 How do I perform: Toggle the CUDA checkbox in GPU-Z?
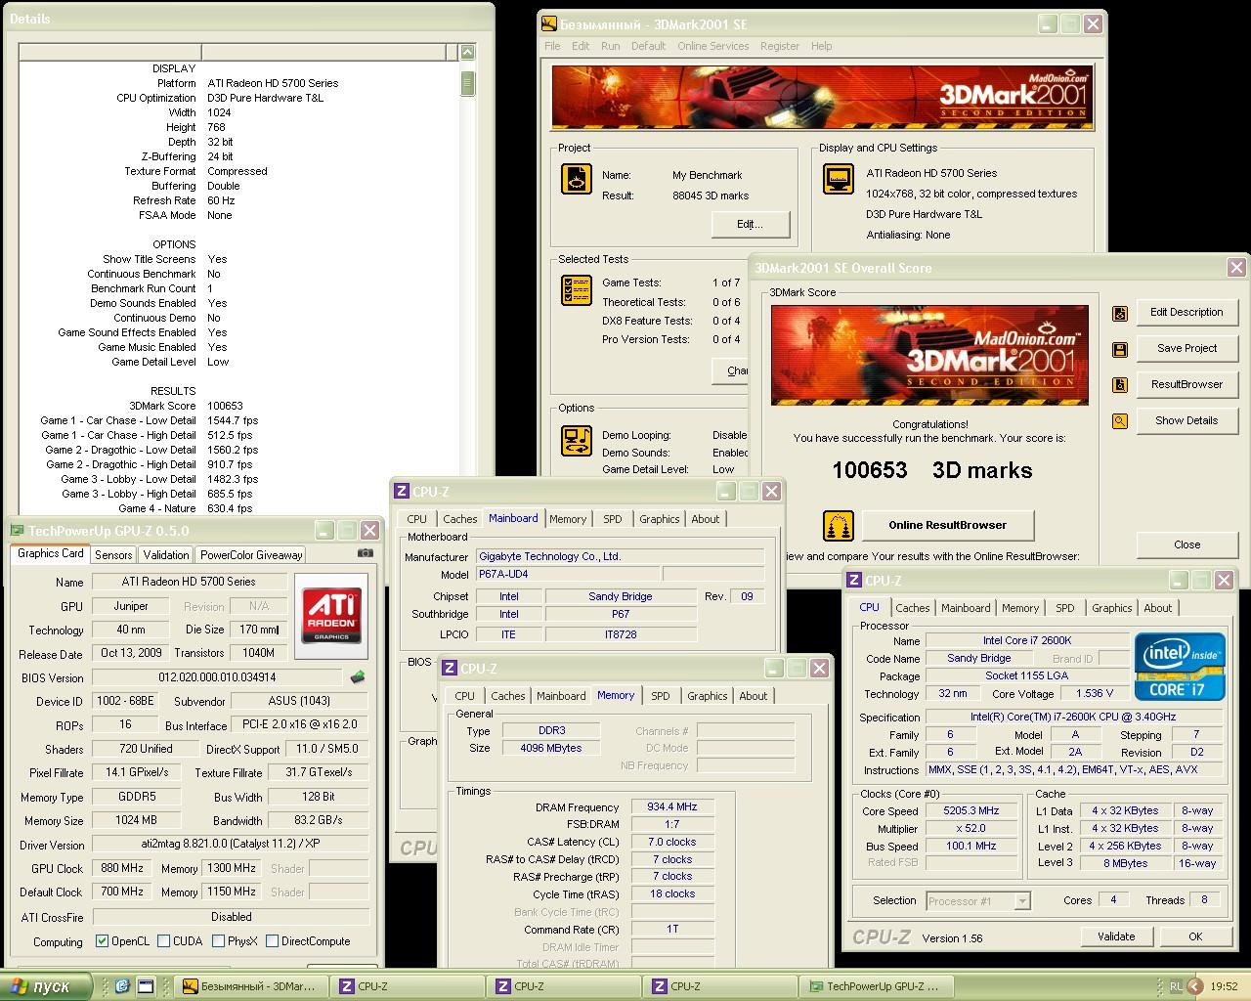coord(163,941)
